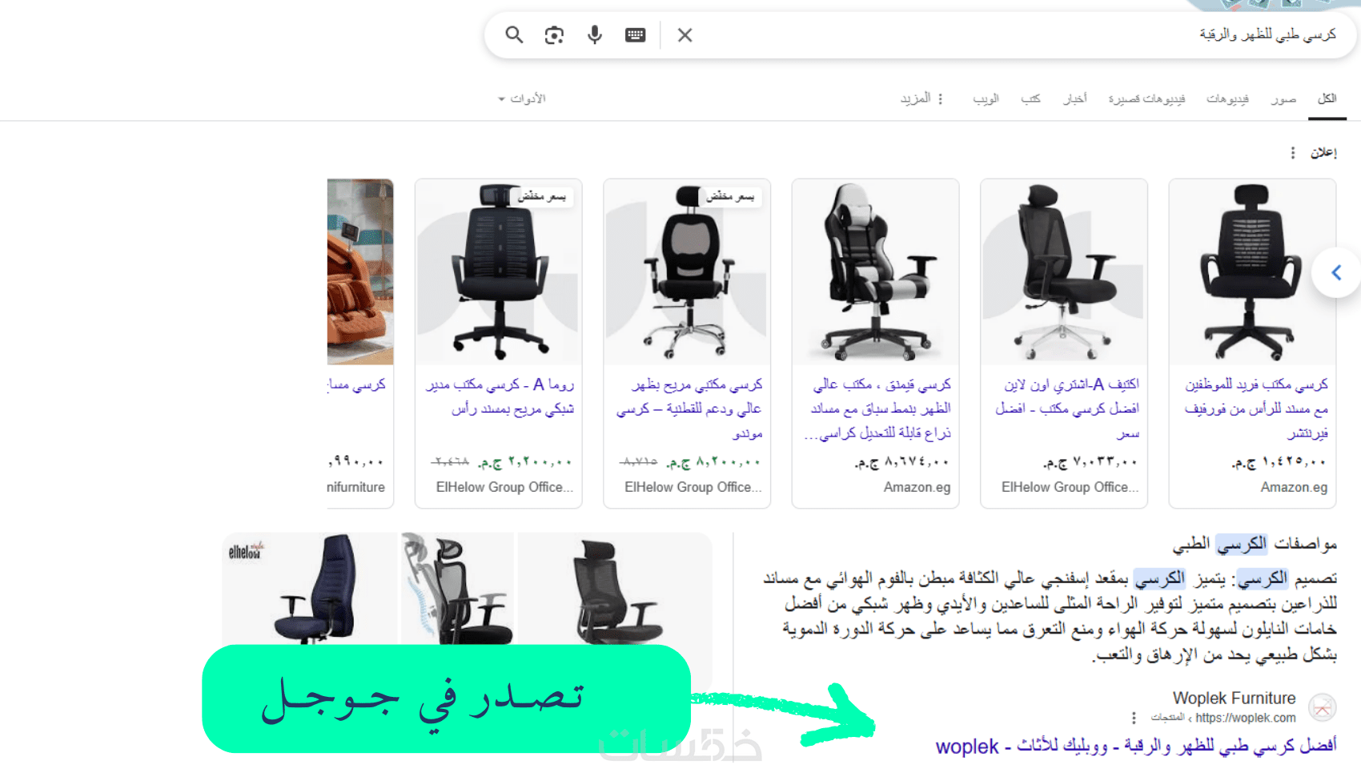Open woplek best medical chair result link
Image resolution: width=1361 pixels, height=777 pixels.
click(1136, 746)
